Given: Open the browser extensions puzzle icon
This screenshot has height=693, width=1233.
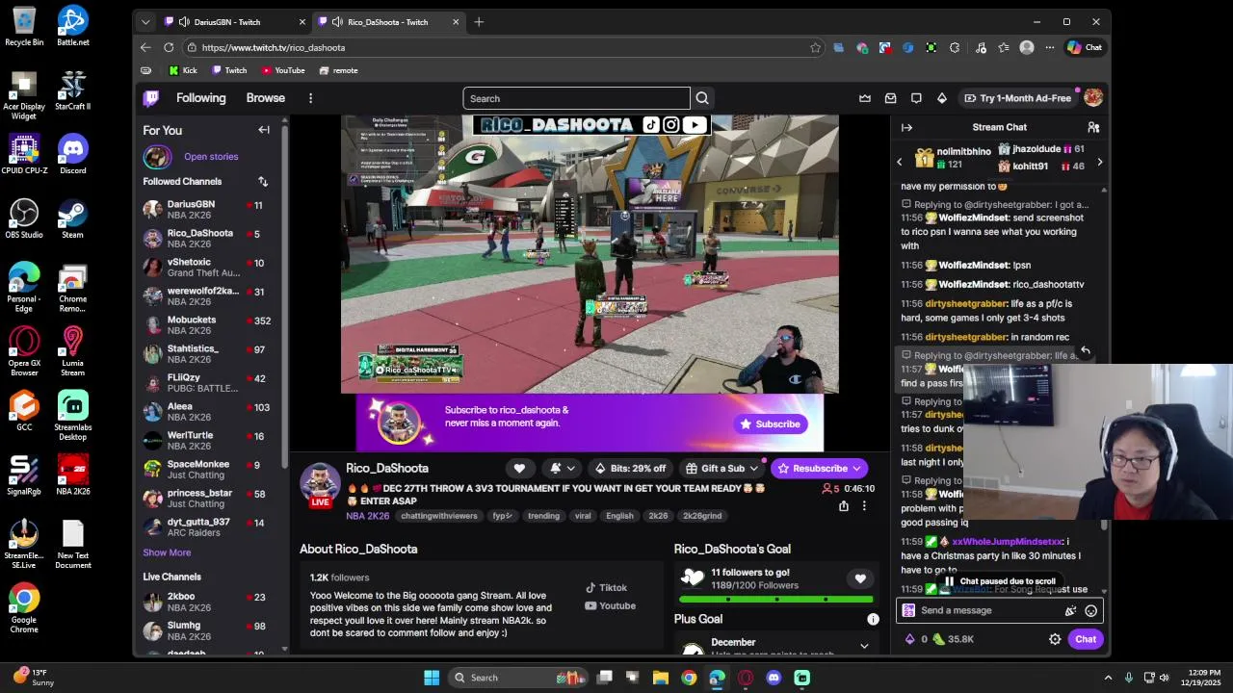Looking at the screenshot, I should tap(955, 47).
